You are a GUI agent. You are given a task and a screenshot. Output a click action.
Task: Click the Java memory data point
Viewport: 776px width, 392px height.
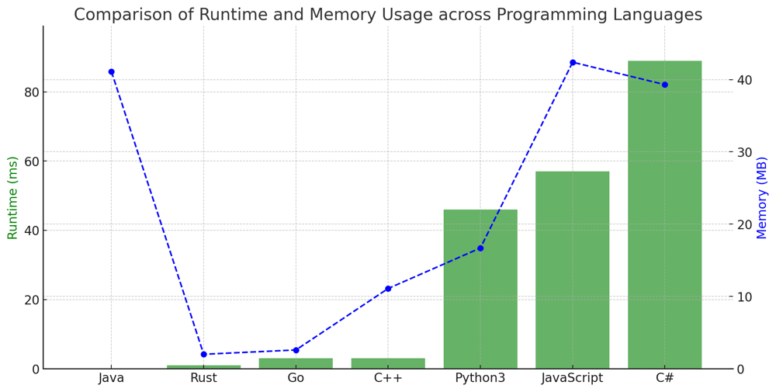coord(111,72)
